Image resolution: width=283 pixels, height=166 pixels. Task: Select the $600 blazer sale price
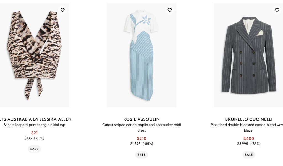(x=248, y=138)
